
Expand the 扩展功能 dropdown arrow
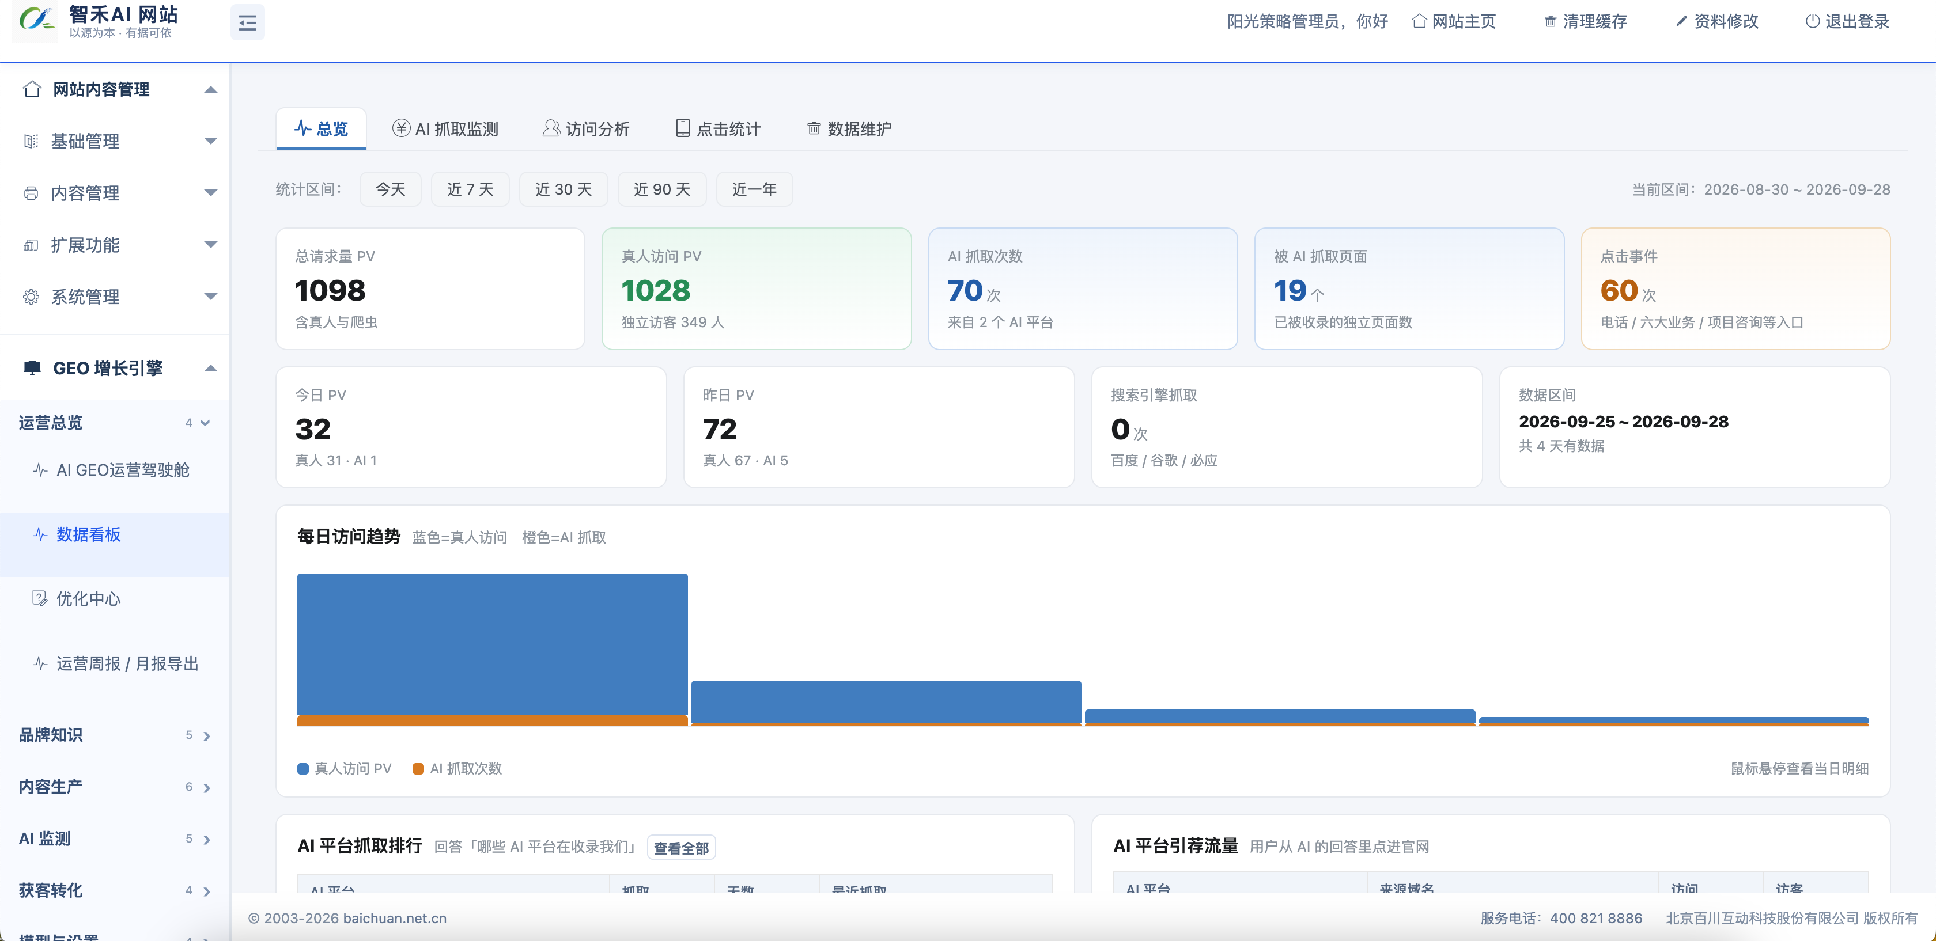click(211, 245)
